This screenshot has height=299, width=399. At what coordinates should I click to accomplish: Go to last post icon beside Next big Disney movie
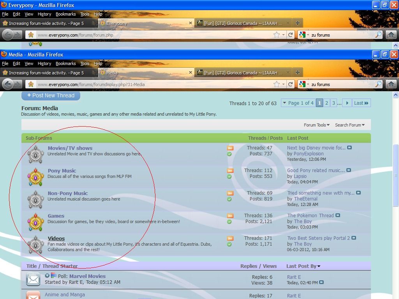point(350,148)
